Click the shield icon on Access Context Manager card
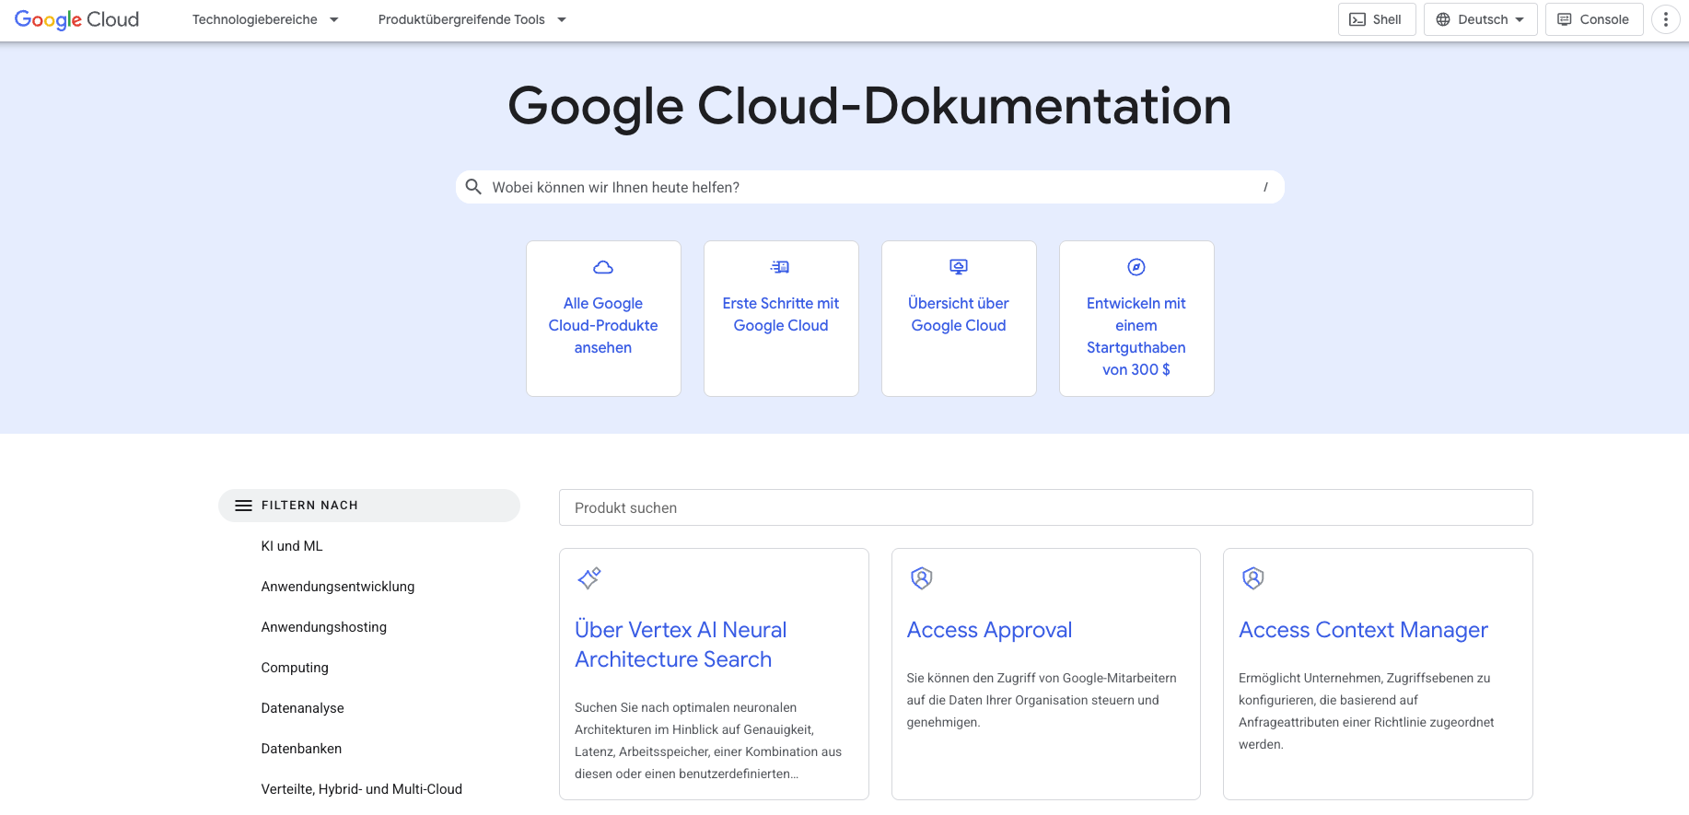This screenshot has width=1689, height=815. tap(1253, 578)
